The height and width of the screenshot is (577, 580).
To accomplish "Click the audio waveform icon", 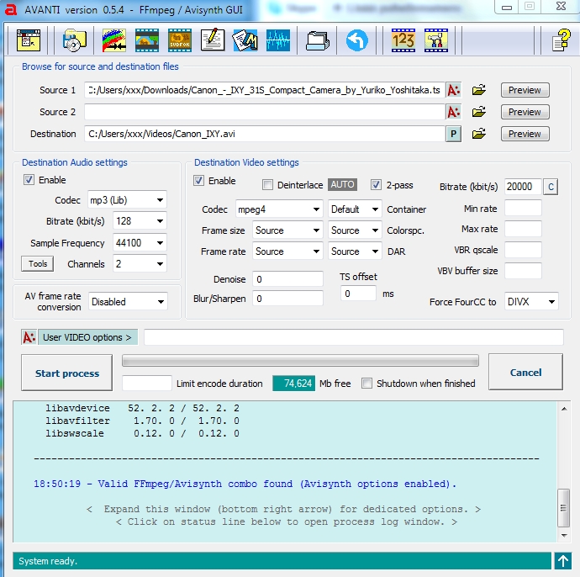I will (278, 40).
